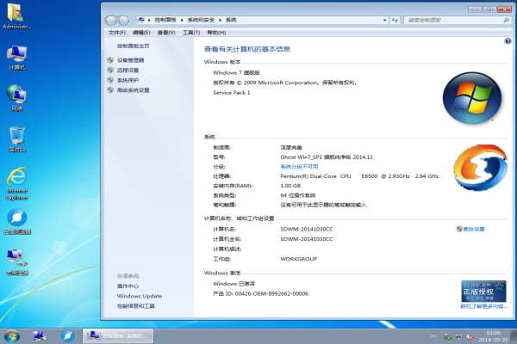
Task: Open Performance Information and Tools link
Action: 135,306
